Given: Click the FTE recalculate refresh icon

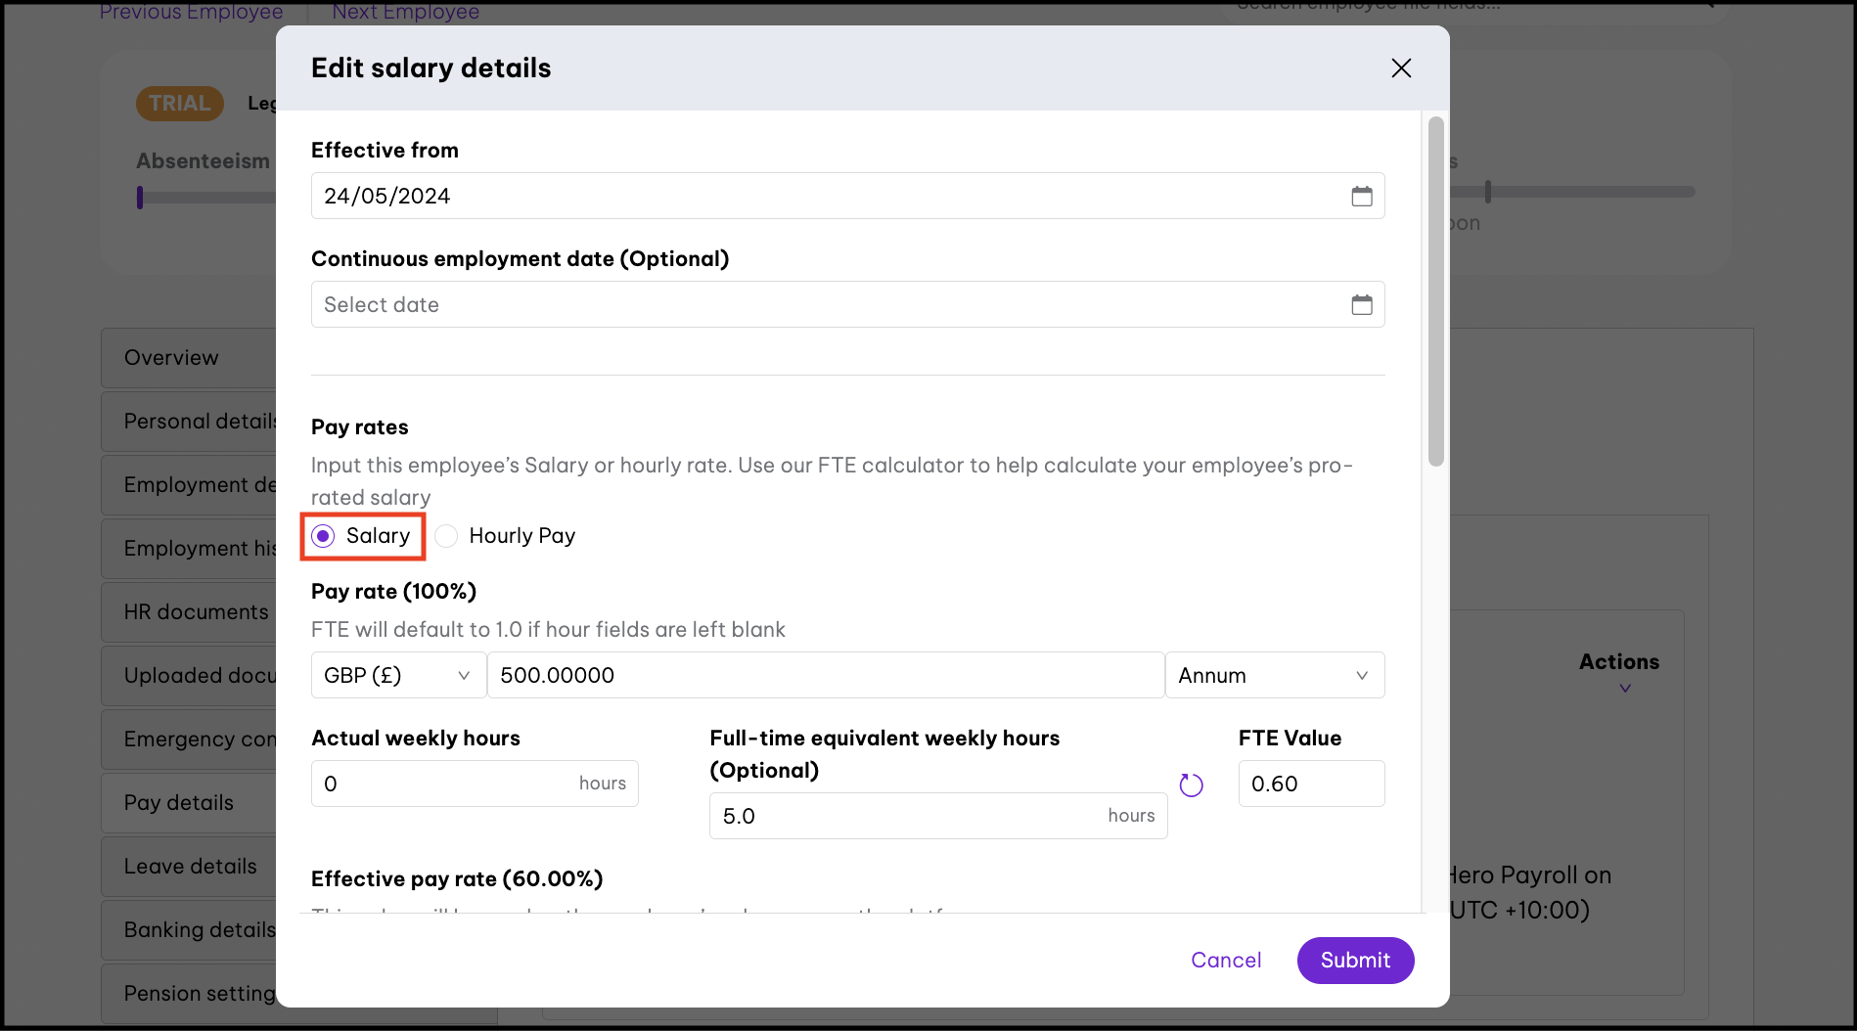Looking at the screenshot, I should pos(1191,785).
